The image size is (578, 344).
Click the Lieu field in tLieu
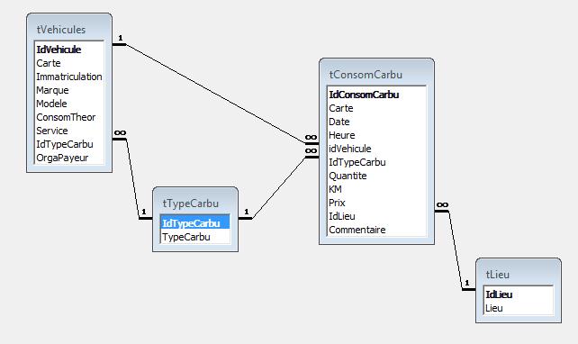pyautogui.click(x=519, y=308)
